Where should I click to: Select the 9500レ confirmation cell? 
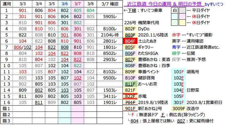(110, 78)
